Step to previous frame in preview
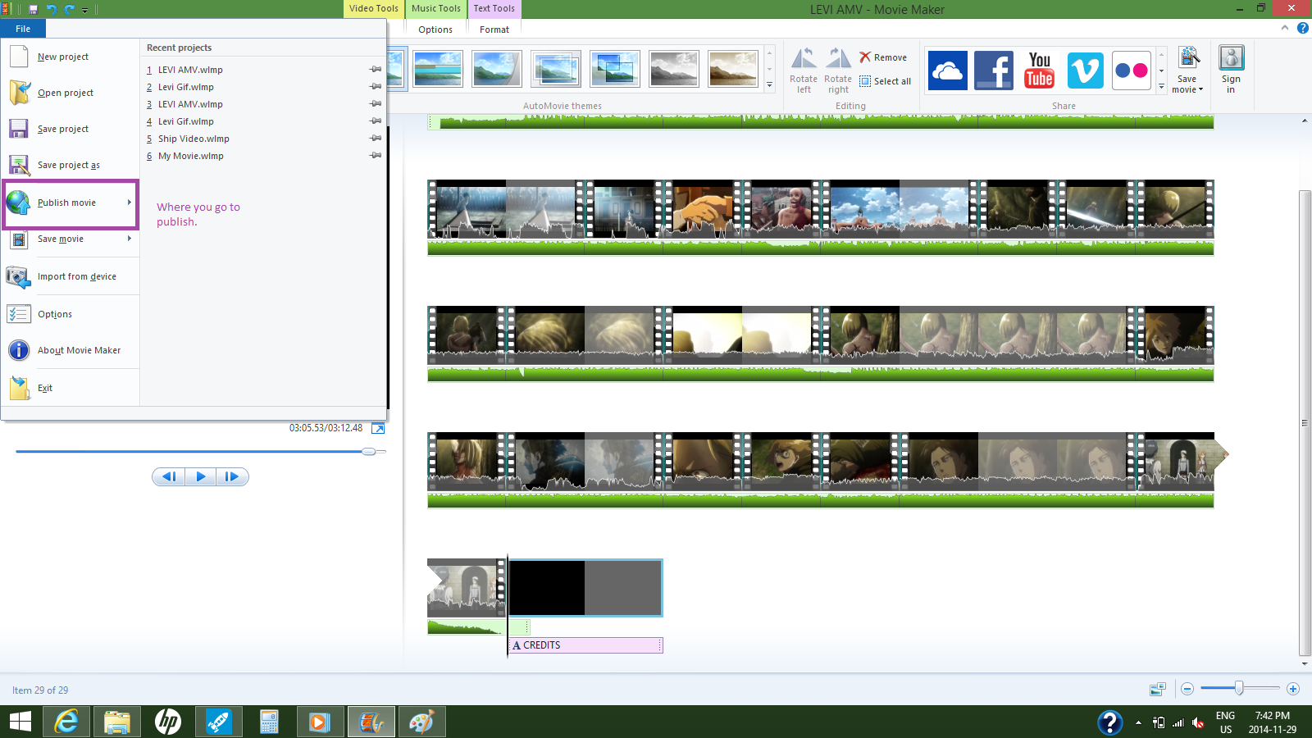 point(169,476)
